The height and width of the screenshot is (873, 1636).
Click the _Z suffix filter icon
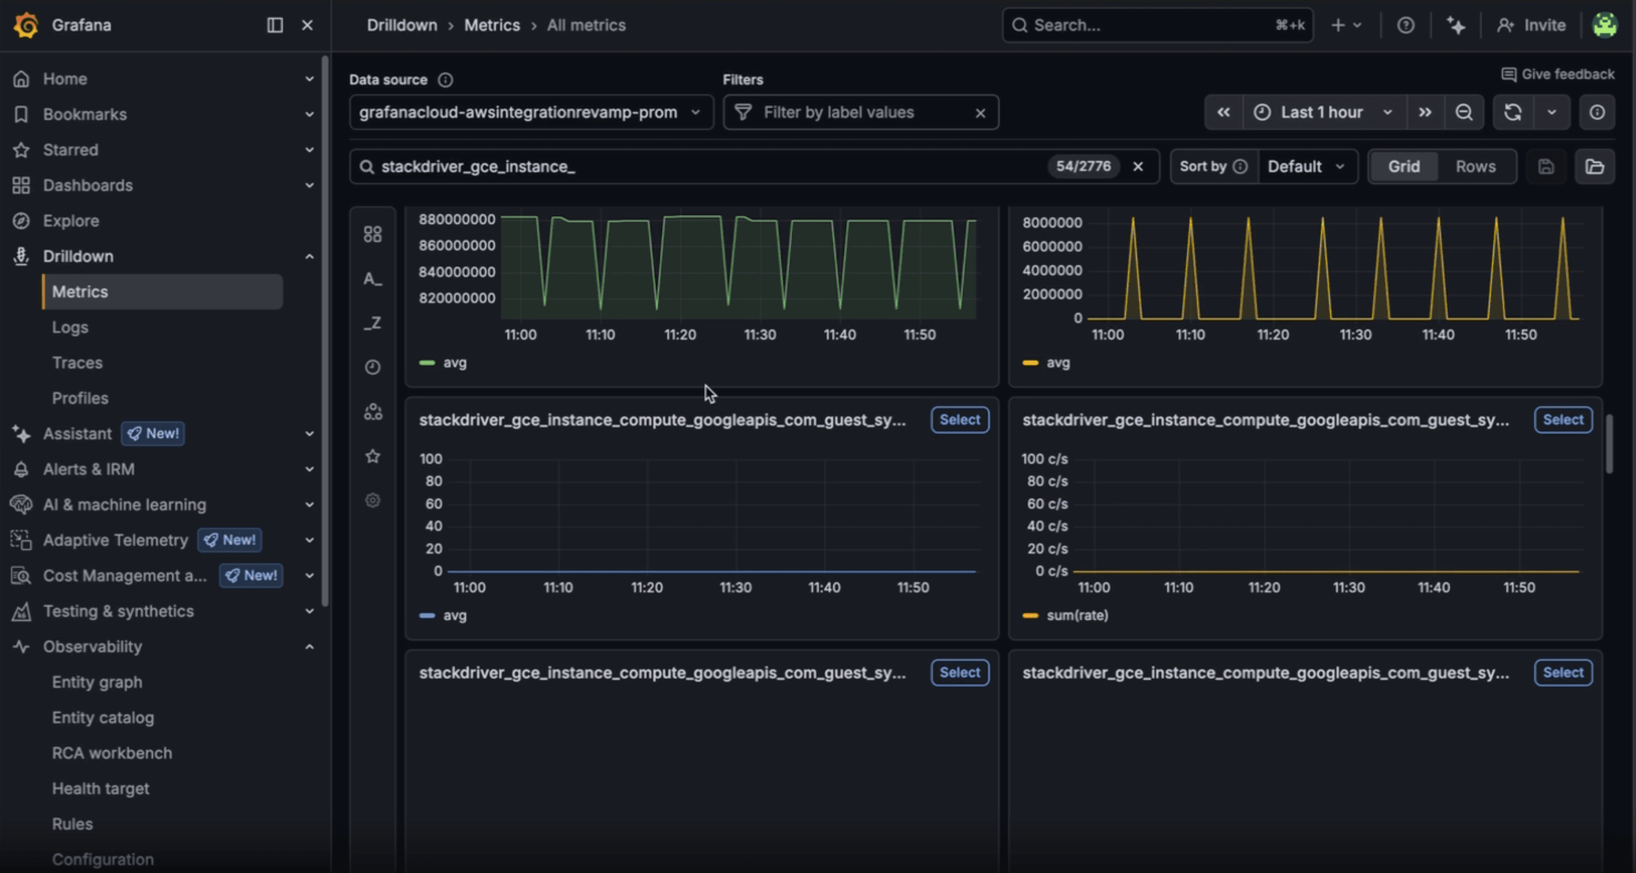tap(373, 323)
